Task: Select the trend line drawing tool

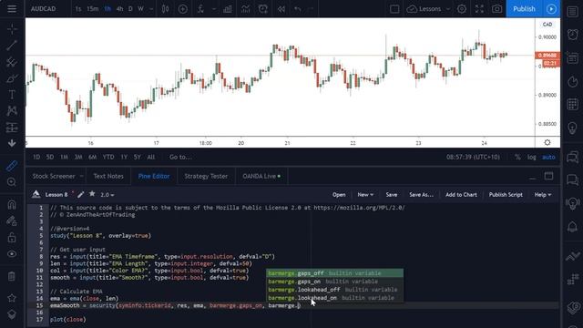Action: pos(12,46)
